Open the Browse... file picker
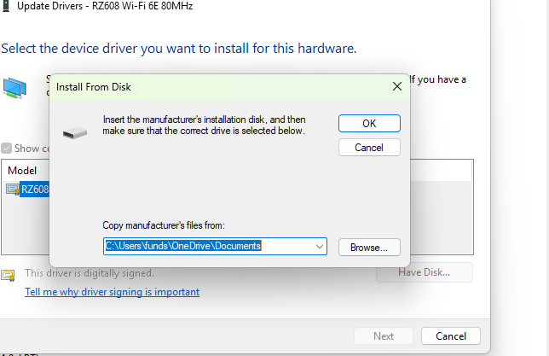This screenshot has height=356, width=549. tap(369, 247)
